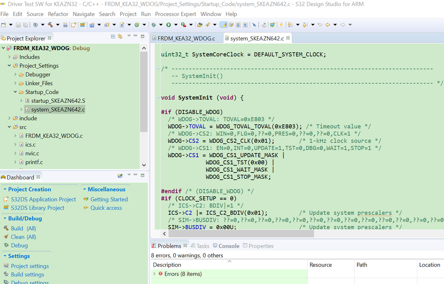Screen dimensions: 444x284
Task: Toggle Link with Editor in Project Explorer
Action: (120, 36)
